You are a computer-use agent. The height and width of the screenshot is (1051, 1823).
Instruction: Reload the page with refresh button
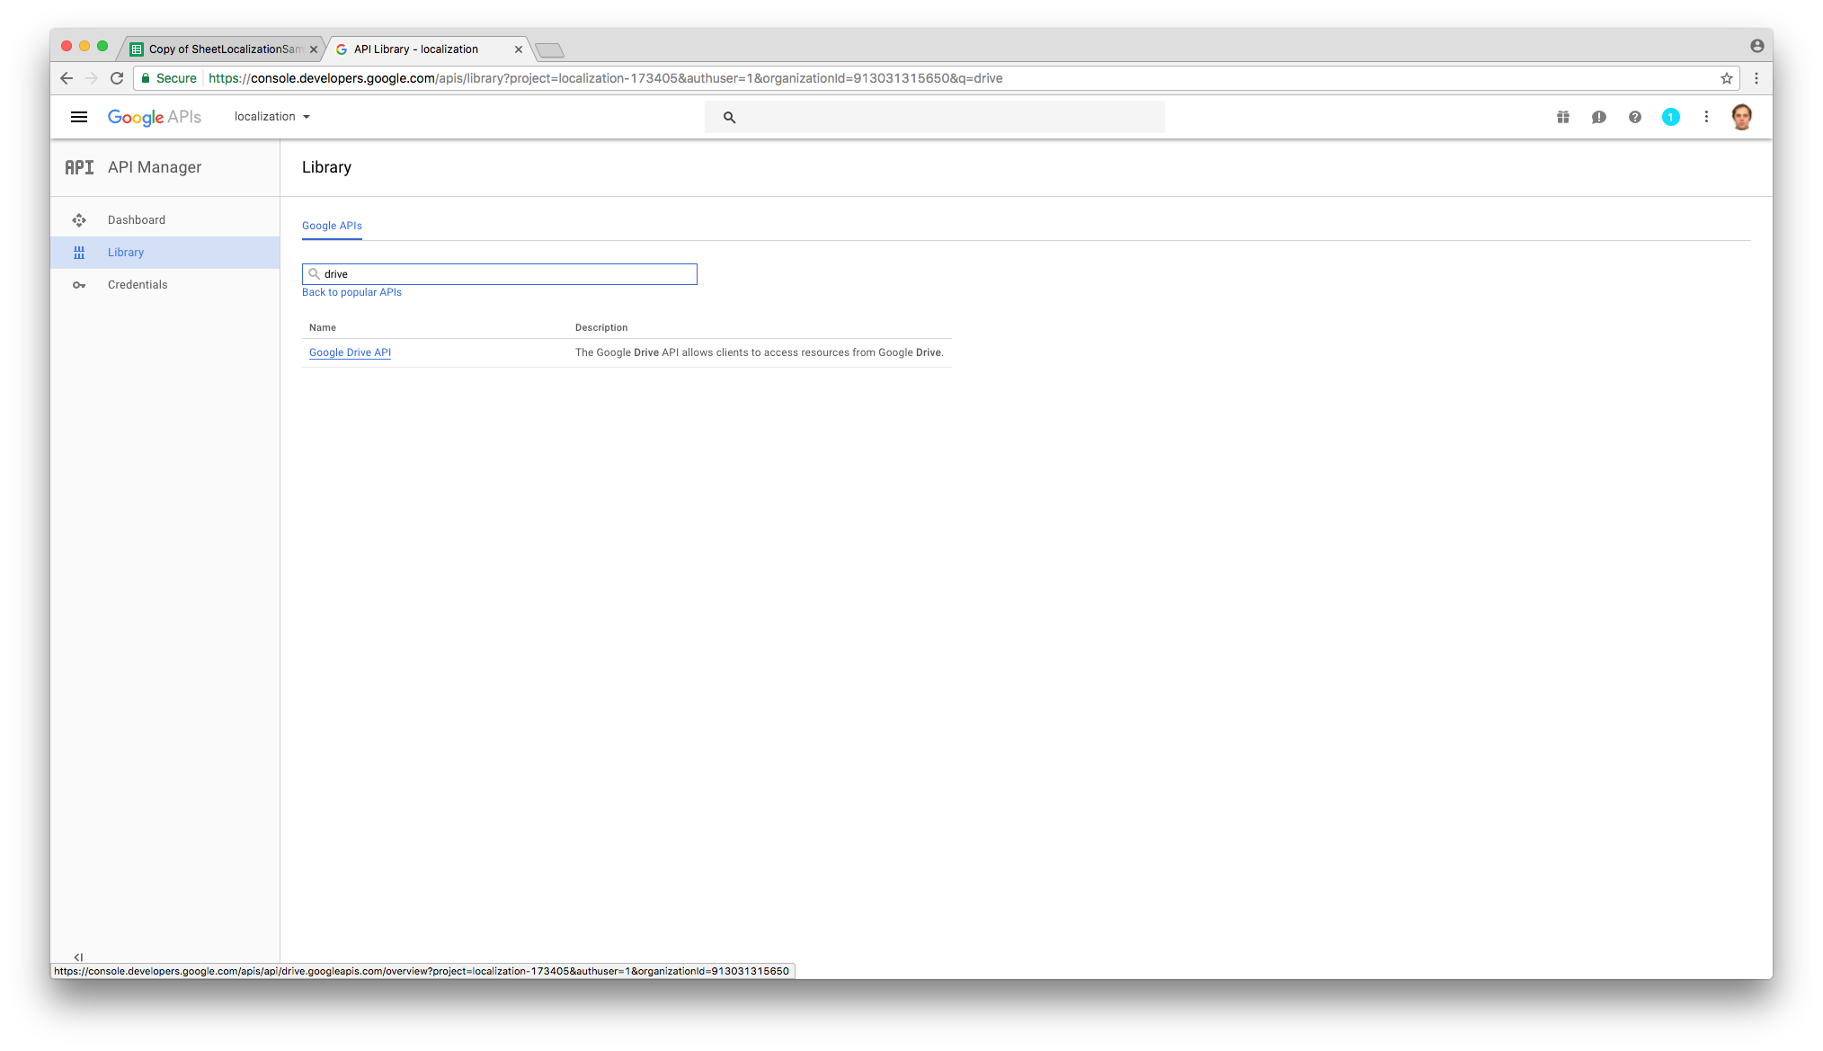pyautogui.click(x=117, y=78)
